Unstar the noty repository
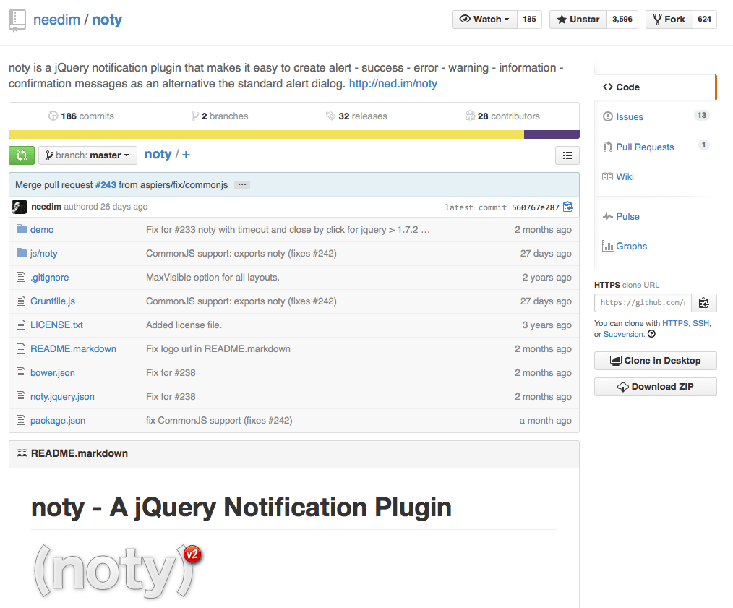 (578, 20)
